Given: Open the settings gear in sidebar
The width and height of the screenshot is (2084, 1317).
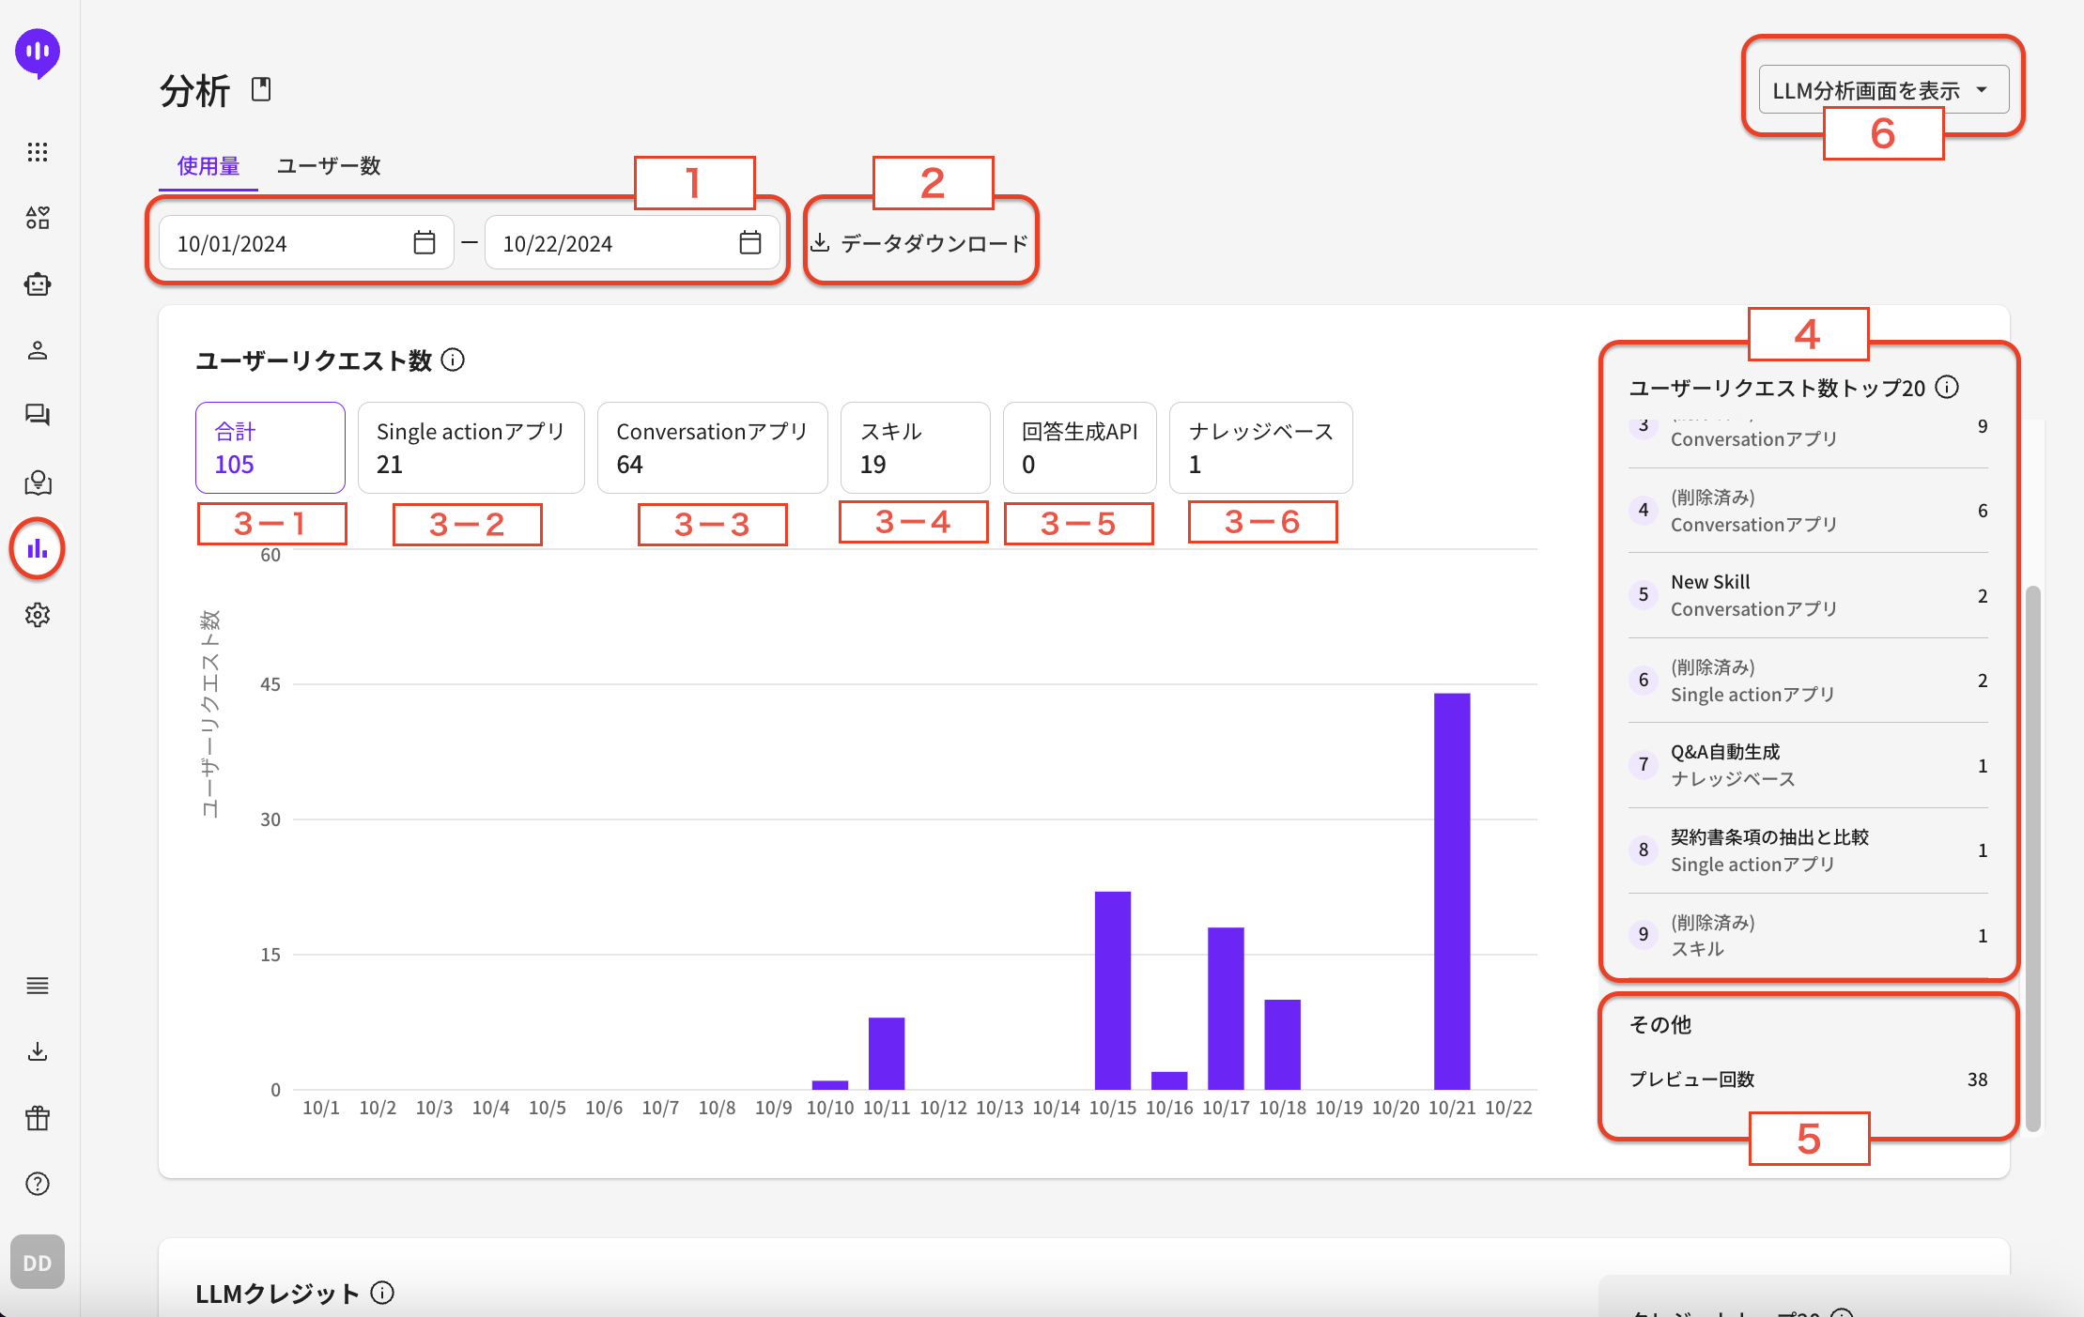Looking at the screenshot, I should click(38, 615).
